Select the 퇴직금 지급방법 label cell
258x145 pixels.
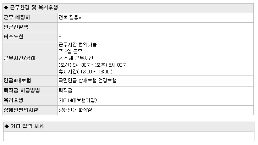[x=30, y=91]
